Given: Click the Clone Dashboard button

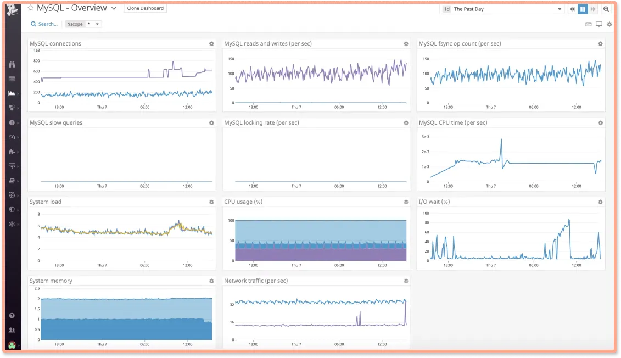Looking at the screenshot, I should click(146, 8).
